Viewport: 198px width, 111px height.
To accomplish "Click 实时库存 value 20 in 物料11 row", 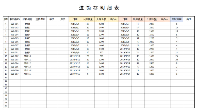I will pos(176,60).
